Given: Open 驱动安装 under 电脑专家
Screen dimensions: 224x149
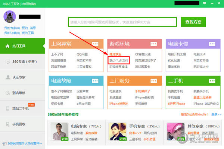Looking at the screenshot, I should pos(91,139).
